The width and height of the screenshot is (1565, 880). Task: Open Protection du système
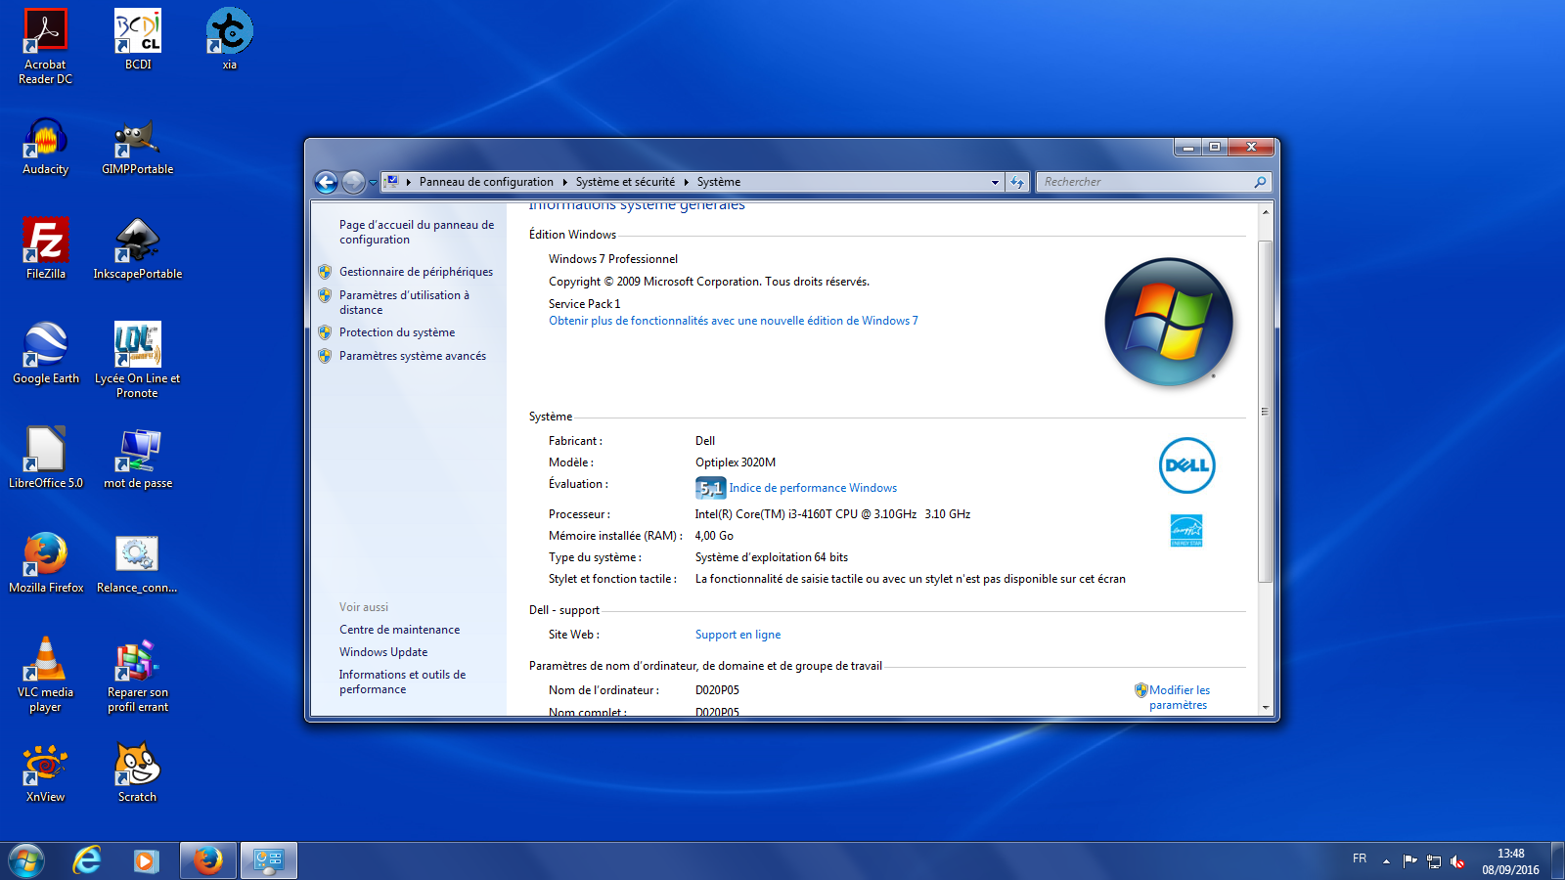[397, 332]
